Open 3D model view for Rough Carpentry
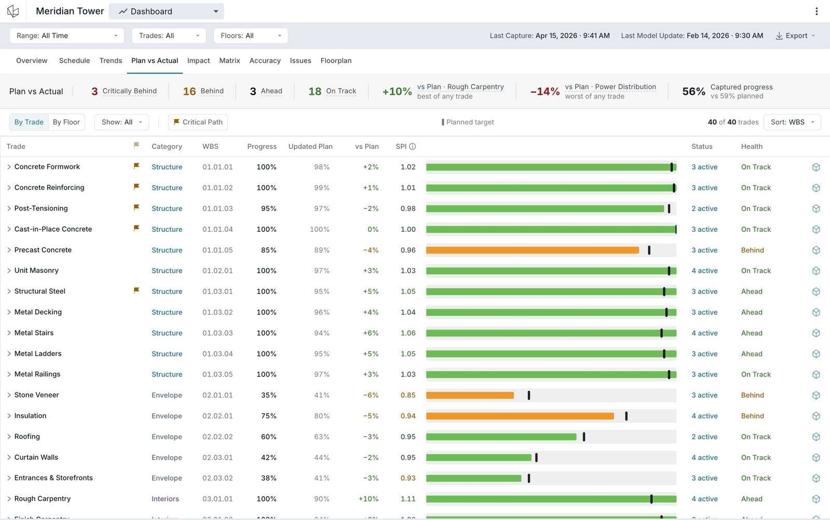 [816, 499]
